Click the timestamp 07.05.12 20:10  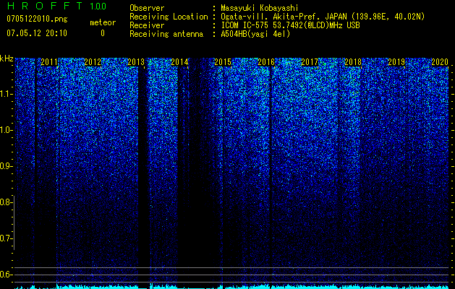tap(37, 33)
